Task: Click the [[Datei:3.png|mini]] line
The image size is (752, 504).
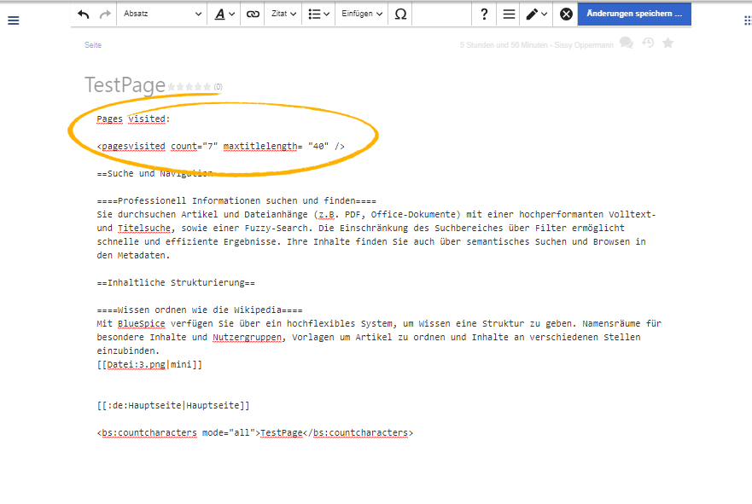Action: (149, 365)
